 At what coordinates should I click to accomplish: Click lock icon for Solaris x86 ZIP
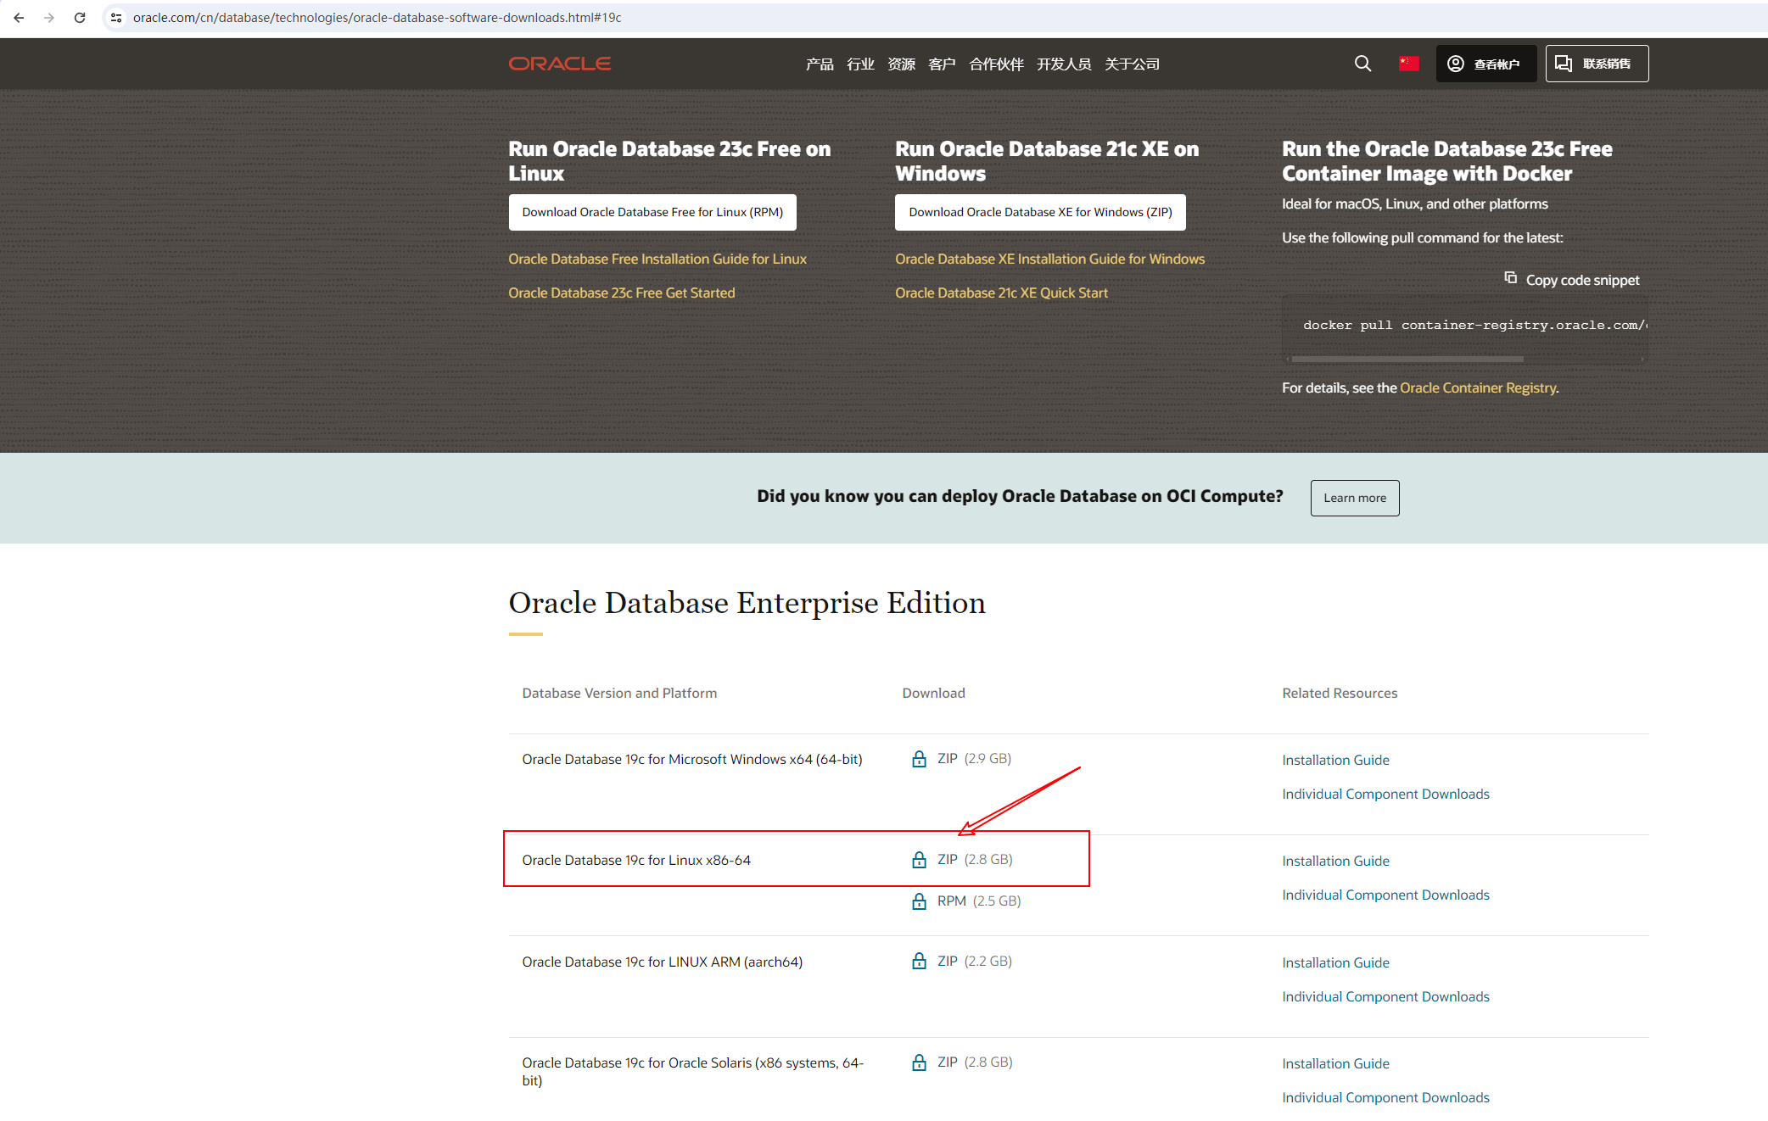tap(919, 1062)
